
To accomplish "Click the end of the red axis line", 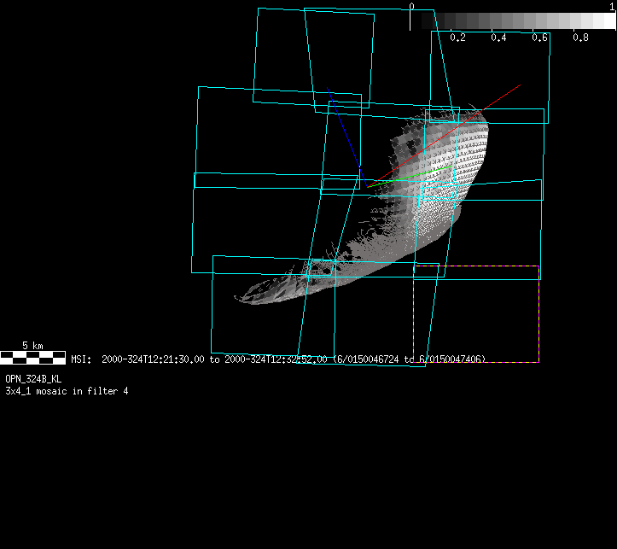I will click(x=520, y=85).
